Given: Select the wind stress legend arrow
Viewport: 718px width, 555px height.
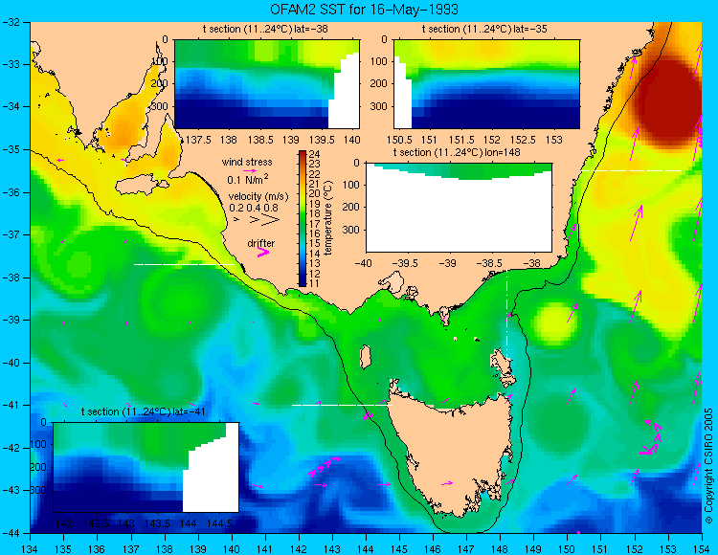Looking at the screenshot, I should point(250,170).
